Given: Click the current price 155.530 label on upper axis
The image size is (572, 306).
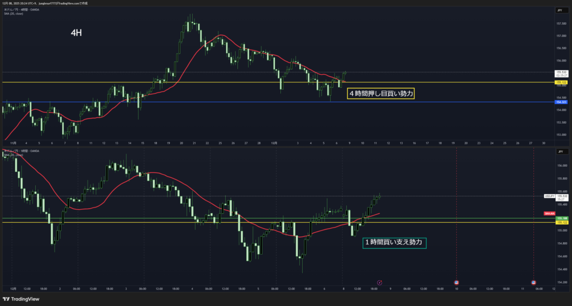Looking at the screenshot, I should pos(561,72).
